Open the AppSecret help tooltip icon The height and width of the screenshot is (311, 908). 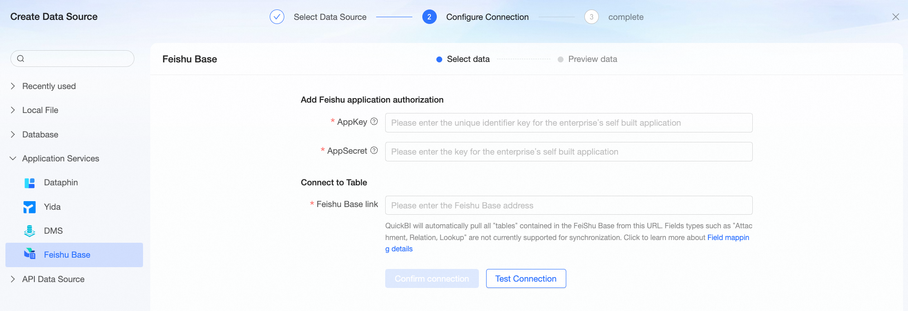pos(374,151)
